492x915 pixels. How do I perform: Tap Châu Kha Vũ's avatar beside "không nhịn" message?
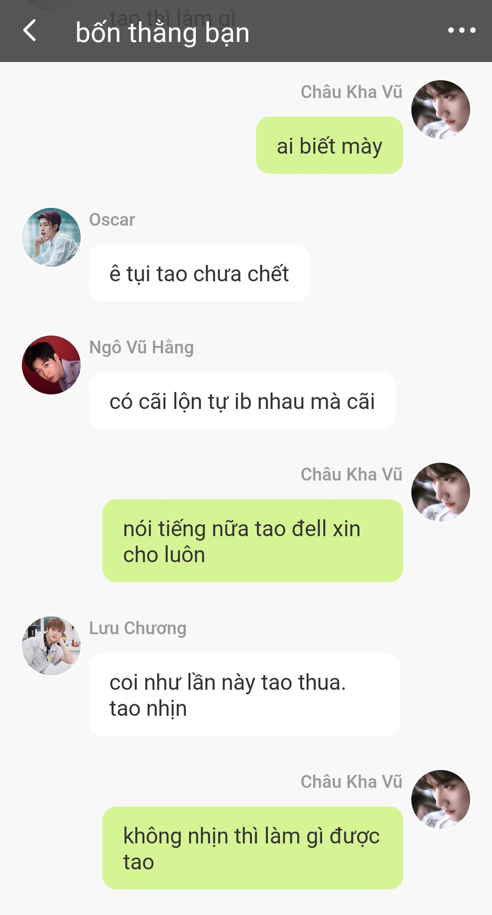click(441, 799)
